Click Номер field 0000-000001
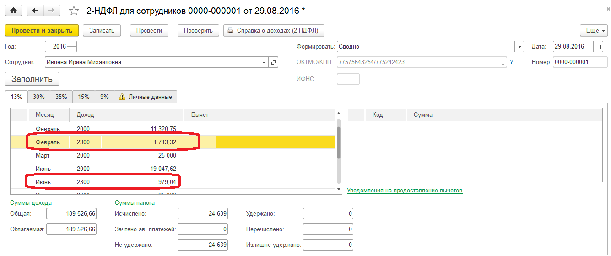This screenshot has width=611, height=256. pyautogui.click(x=580, y=62)
